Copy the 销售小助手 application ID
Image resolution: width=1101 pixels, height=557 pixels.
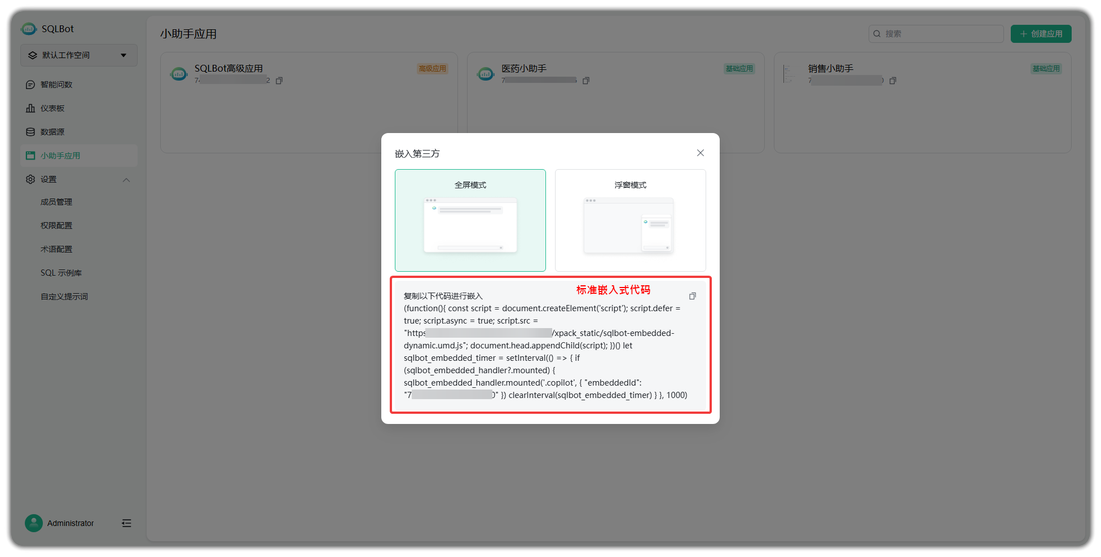click(893, 80)
